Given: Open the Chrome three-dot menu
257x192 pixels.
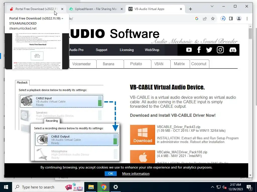Looking at the screenshot, I should (247, 18).
